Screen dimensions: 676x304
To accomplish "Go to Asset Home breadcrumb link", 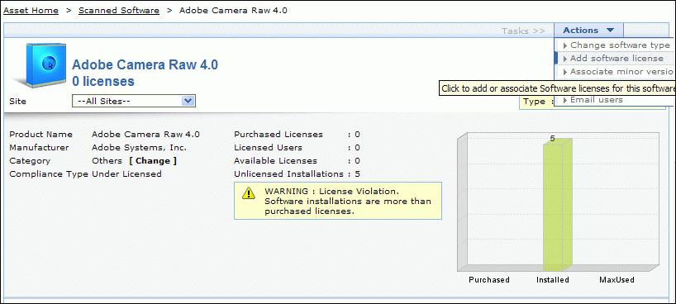I will point(31,11).
